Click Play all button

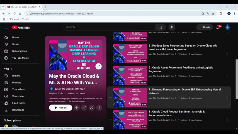coord(60,108)
